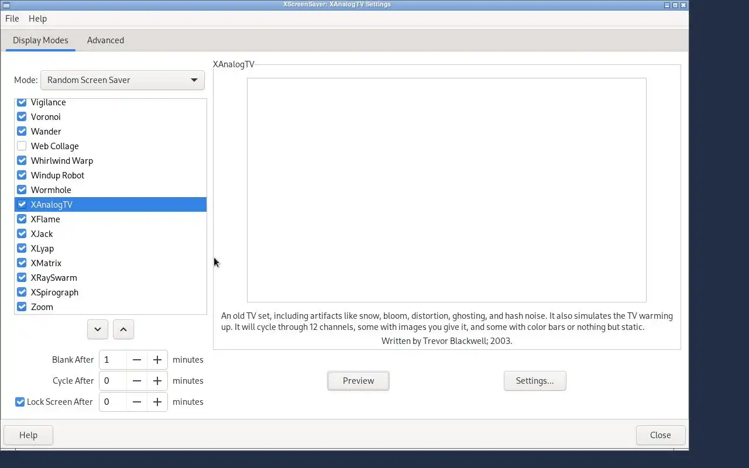
Task: Select XRaySwarm in the screensaver list
Action: pos(111,278)
